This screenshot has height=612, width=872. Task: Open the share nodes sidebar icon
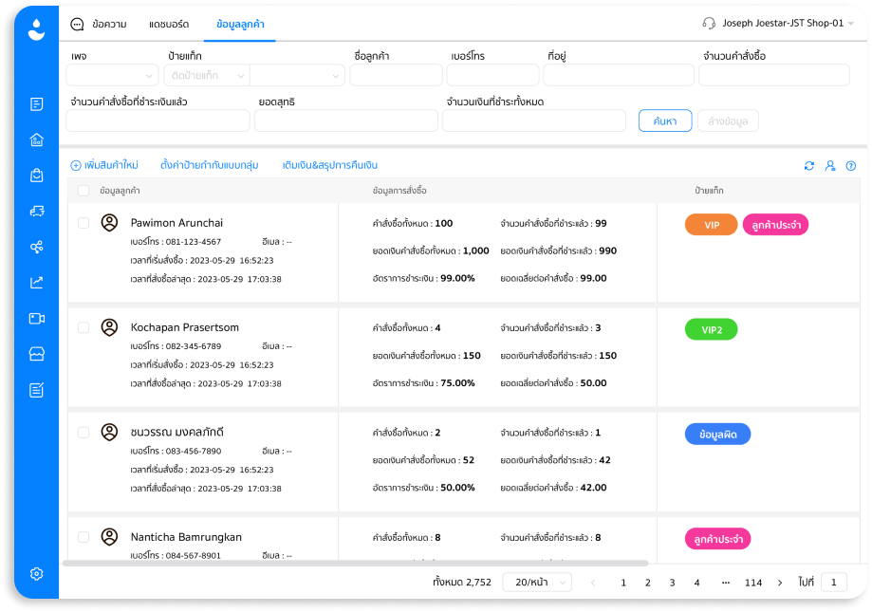click(37, 247)
